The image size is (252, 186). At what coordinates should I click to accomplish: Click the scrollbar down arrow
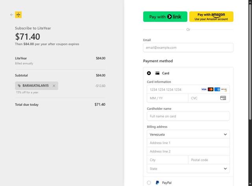[250, 184]
